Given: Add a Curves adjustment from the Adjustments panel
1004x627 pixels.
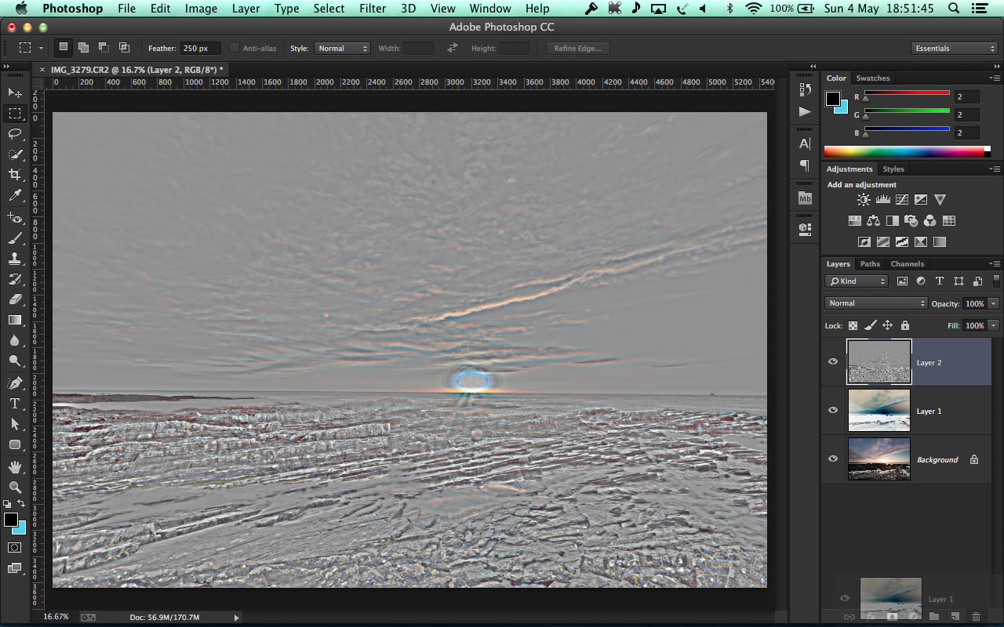Looking at the screenshot, I should click(x=901, y=199).
